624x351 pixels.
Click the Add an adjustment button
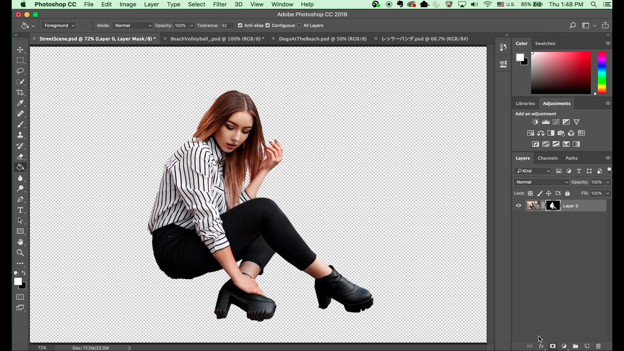(x=536, y=113)
